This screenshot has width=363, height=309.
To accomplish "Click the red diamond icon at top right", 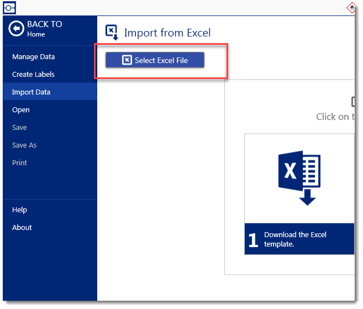I will coord(351,8).
